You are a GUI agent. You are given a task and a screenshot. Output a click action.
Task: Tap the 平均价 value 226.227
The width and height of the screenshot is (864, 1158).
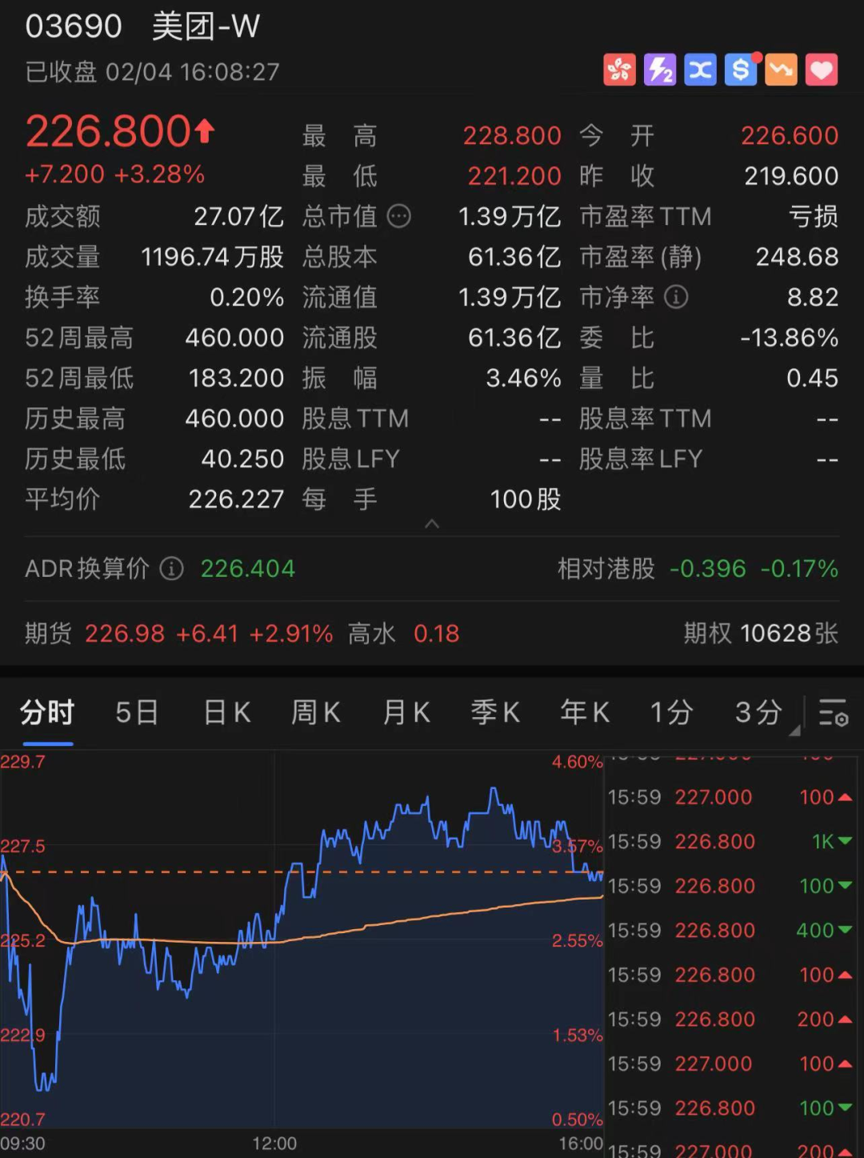(x=237, y=499)
